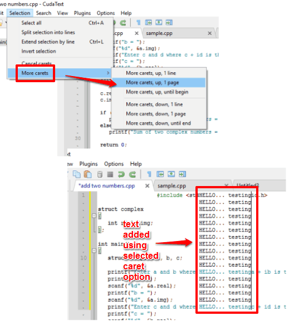Choose Extend selection by line
Viewport: 289px width, 321px height.
click(60, 42)
